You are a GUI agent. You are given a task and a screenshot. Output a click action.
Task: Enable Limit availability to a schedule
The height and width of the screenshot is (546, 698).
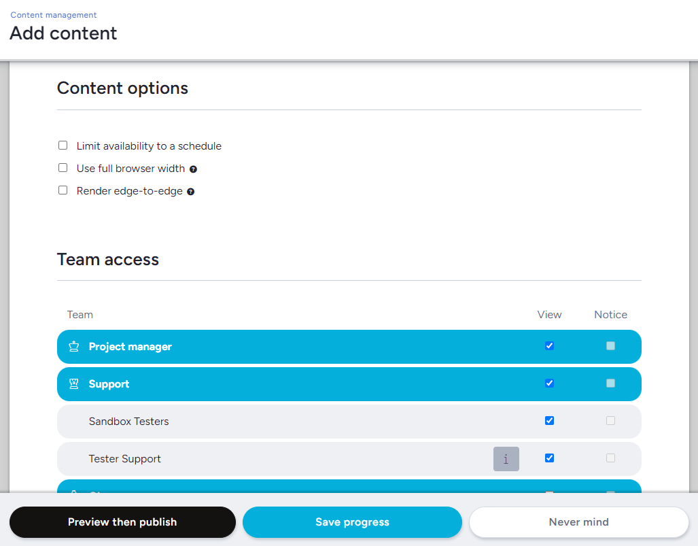click(x=63, y=146)
